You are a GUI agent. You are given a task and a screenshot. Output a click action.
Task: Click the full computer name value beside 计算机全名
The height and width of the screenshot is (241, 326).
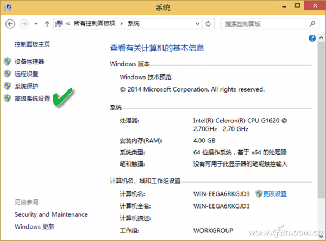click(x=222, y=206)
